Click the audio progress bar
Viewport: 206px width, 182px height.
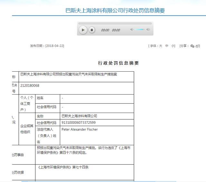(x=115, y=24)
